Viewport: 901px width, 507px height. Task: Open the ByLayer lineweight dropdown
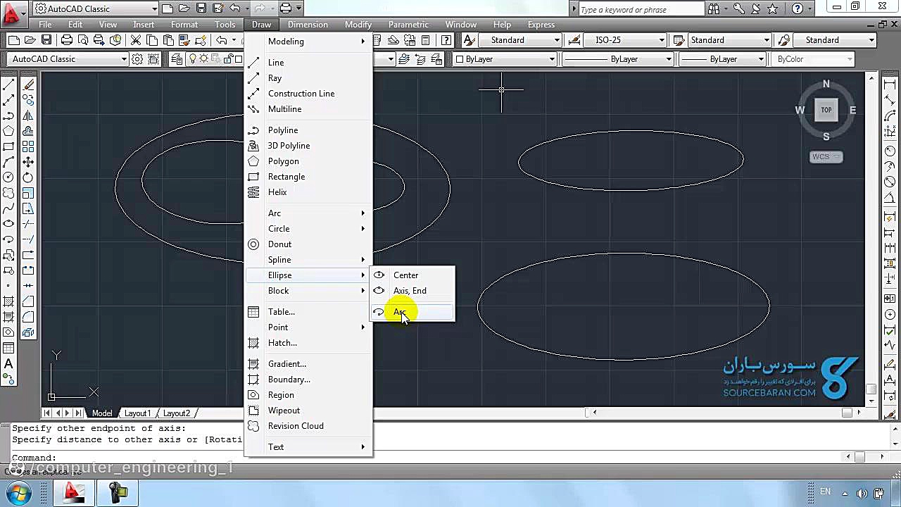point(724,59)
